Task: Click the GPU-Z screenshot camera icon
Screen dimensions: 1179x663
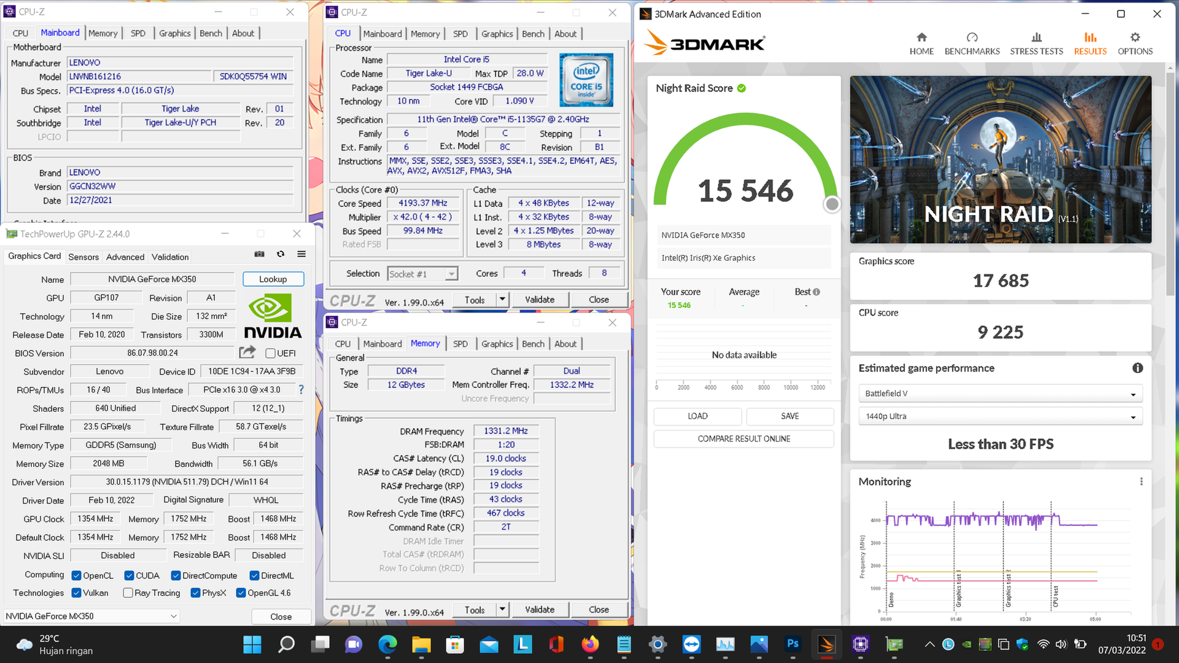Action: (259, 254)
